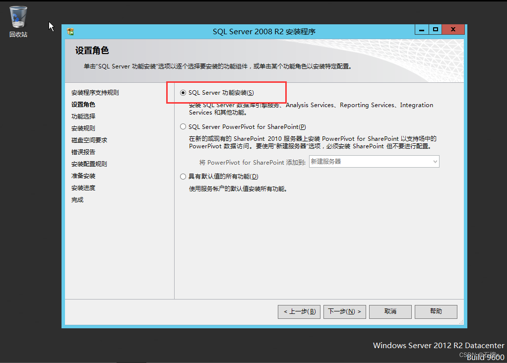Screen dimensions: 507x363
Task: Choose 具有默认值的所有功能 radio option
Action: pyautogui.click(x=183, y=177)
